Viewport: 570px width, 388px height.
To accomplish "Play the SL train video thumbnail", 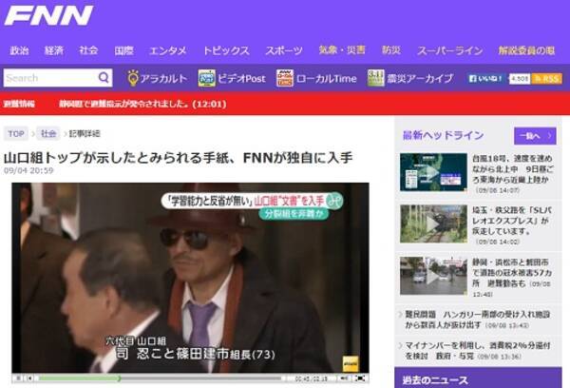I will tap(433, 223).
